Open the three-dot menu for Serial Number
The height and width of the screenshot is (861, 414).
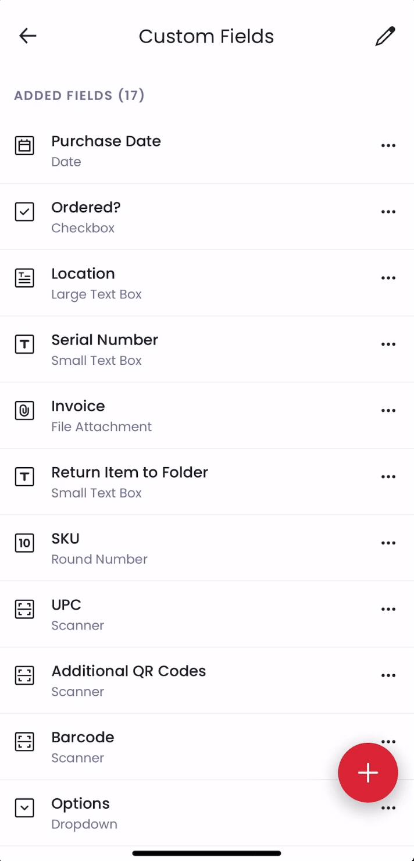(388, 344)
